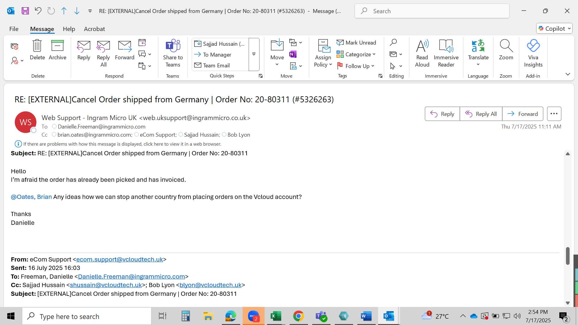This screenshot has width=578, height=325.
Task: Go to next item with down arrow
Action: click(x=77, y=11)
